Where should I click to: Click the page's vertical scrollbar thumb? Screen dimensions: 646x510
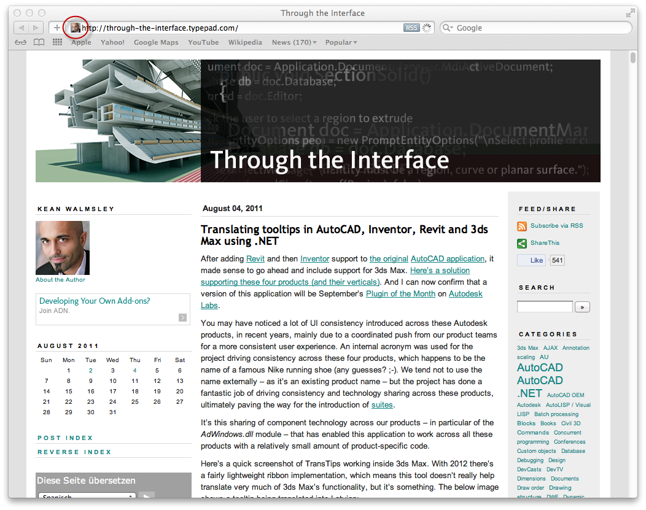633,58
